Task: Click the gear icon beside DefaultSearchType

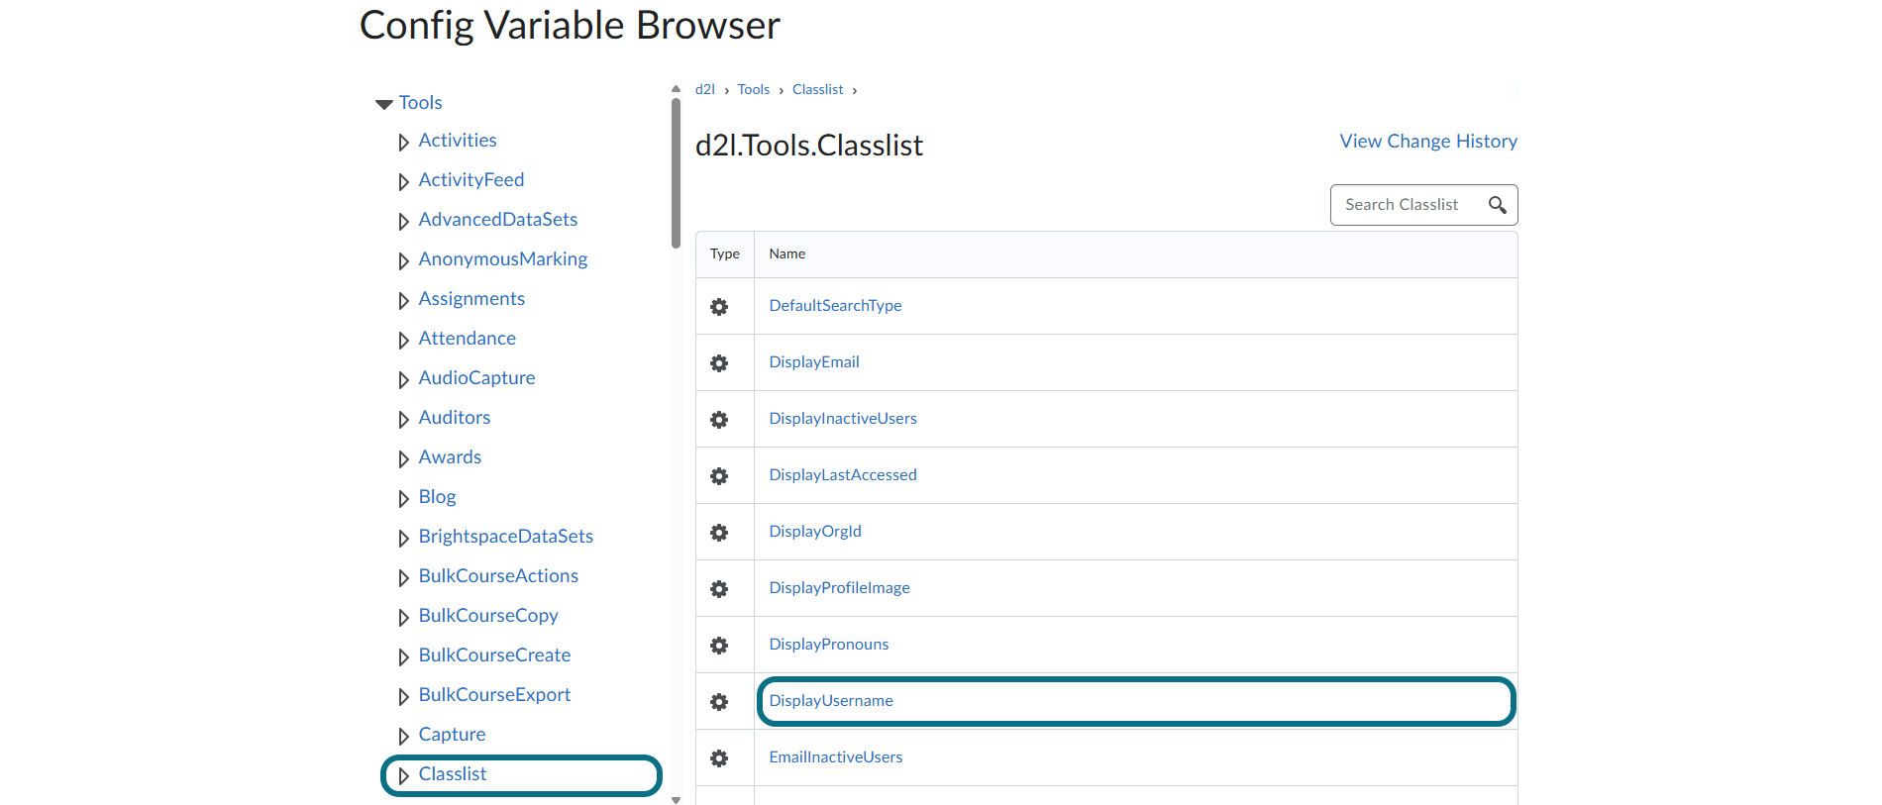Action: pos(719,307)
